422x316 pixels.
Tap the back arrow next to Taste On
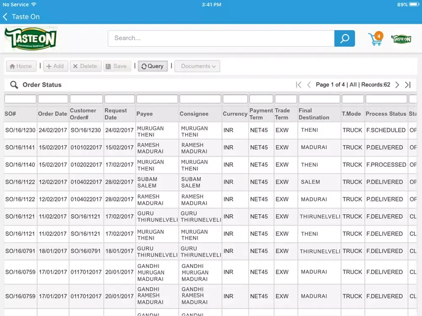pyautogui.click(x=5, y=17)
